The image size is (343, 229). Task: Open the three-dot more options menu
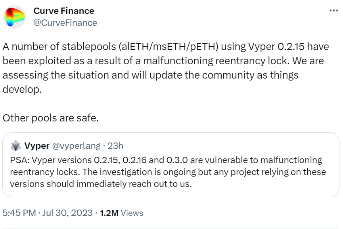(333, 11)
